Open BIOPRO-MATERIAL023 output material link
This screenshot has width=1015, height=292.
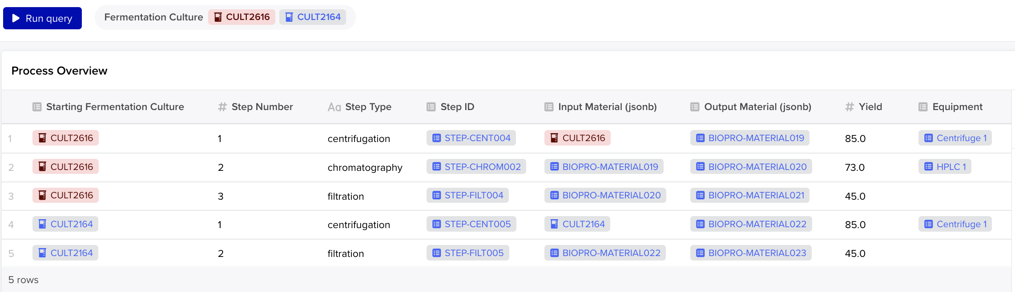pos(751,253)
